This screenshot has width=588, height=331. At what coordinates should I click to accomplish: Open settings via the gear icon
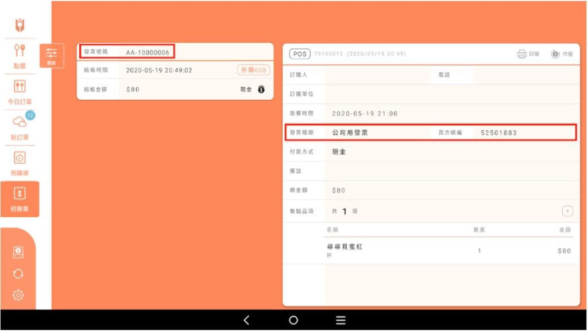pos(18,295)
